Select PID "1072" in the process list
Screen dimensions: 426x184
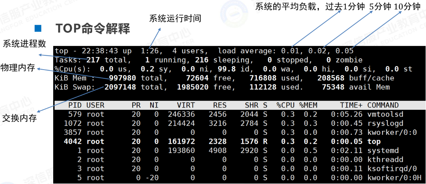(73, 124)
